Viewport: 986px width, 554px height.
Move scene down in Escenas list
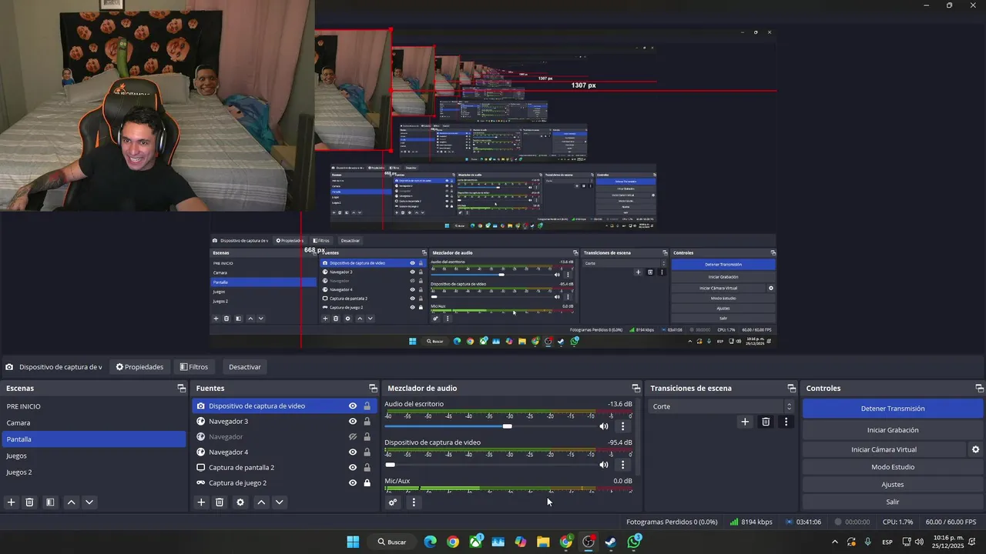coord(89,502)
